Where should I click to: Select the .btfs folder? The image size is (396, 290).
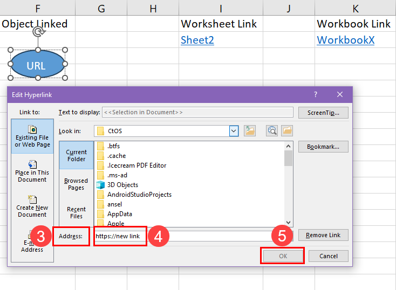point(108,146)
